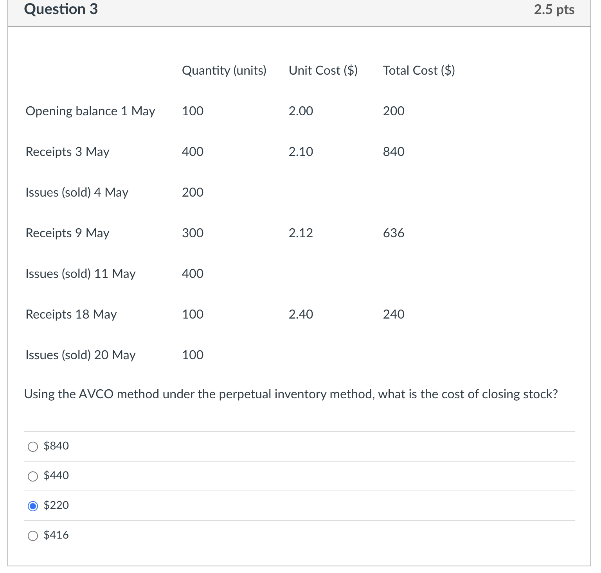
Task: Click the Issues (sold) 4 May row label
Action: tap(76, 192)
